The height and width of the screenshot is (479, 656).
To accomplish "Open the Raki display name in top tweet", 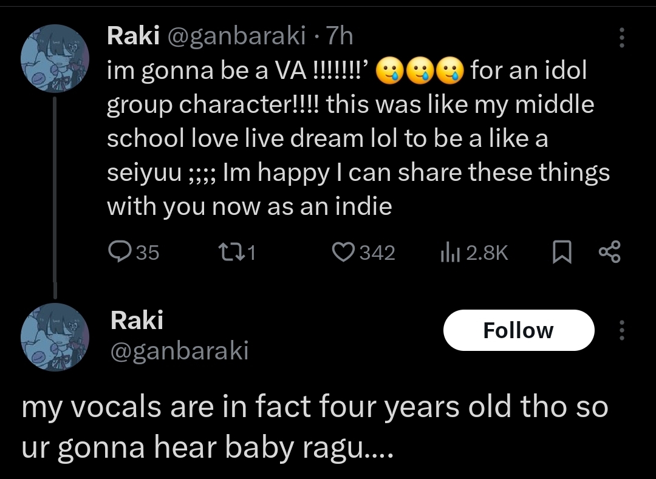I will click(133, 36).
